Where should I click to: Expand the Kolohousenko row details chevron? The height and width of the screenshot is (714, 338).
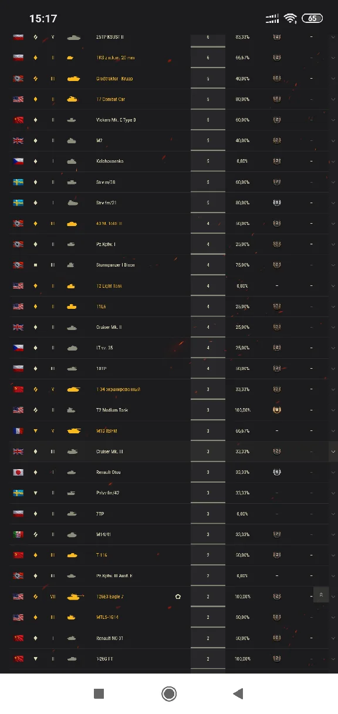333,161
